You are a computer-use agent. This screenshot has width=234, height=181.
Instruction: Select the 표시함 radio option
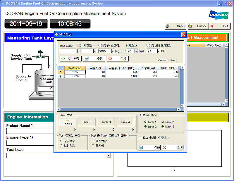(93, 145)
